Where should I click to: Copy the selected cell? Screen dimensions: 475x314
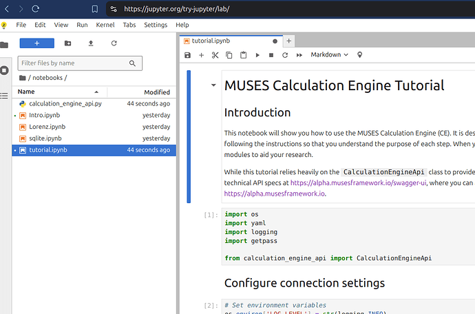pyautogui.click(x=229, y=55)
